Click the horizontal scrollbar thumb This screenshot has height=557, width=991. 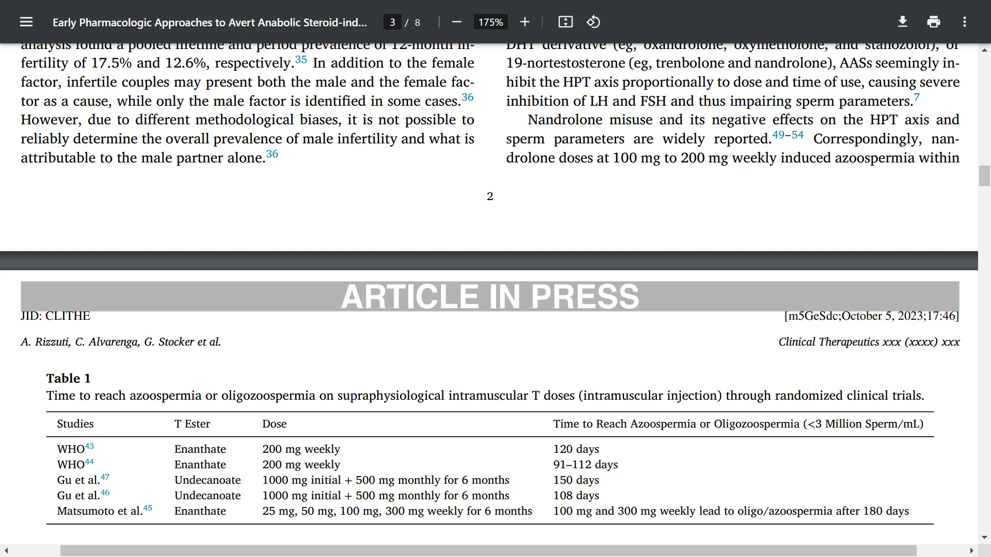[x=488, y=551]
